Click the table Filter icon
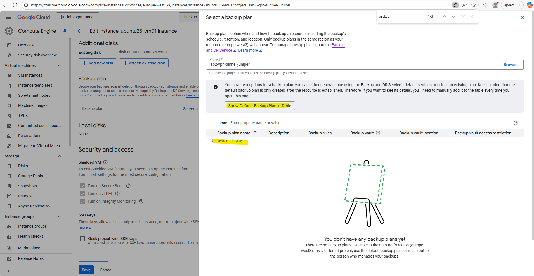This screenshot has height=276, width=534. coord(214,123)
